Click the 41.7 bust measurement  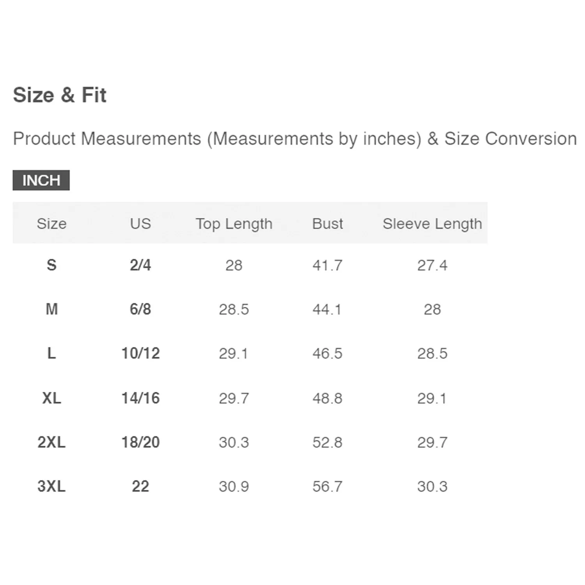328,265
